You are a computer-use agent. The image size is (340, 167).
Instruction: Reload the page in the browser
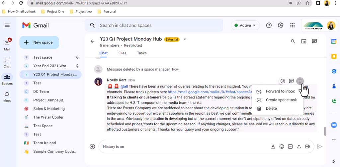click(x=21, y=3)
